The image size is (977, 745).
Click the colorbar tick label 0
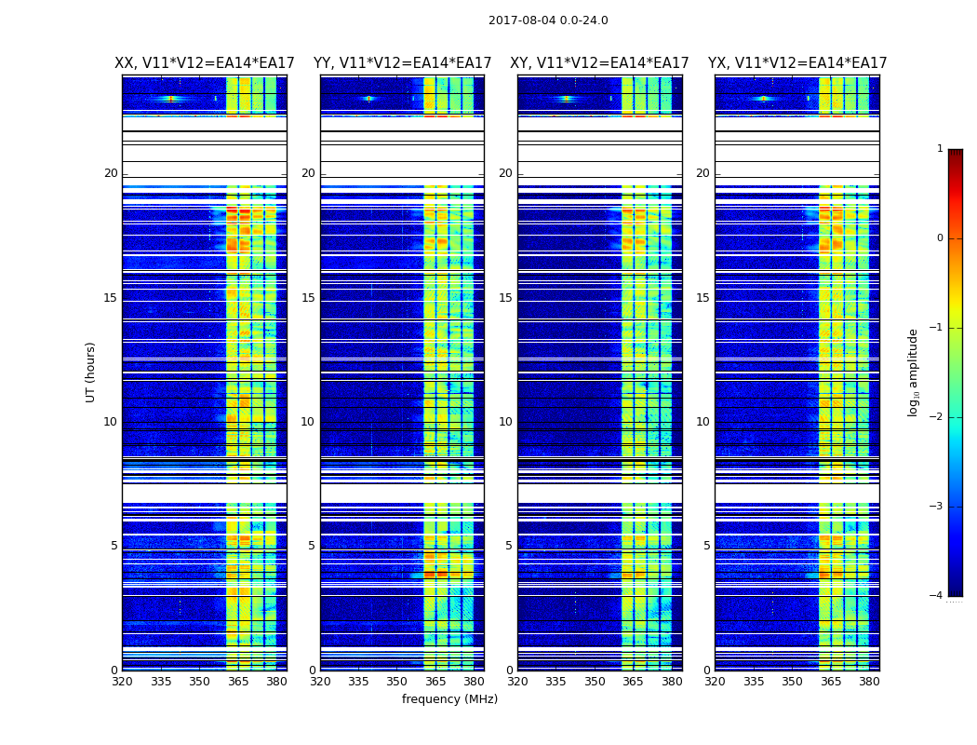point(940,238)
